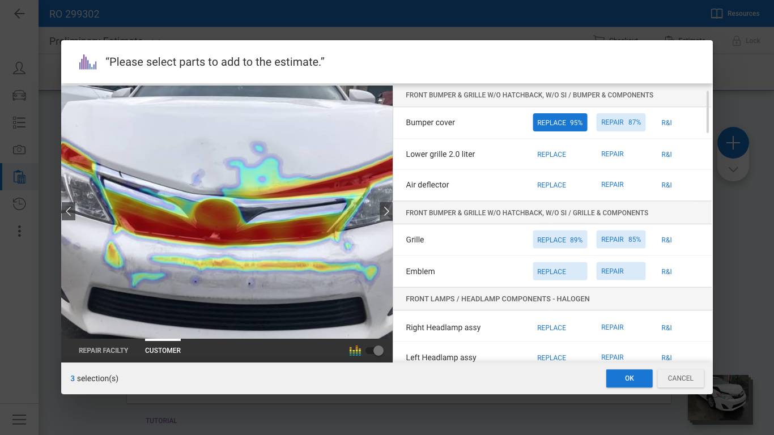Open the camera photos sidebar icon

(x=19, y=150)
